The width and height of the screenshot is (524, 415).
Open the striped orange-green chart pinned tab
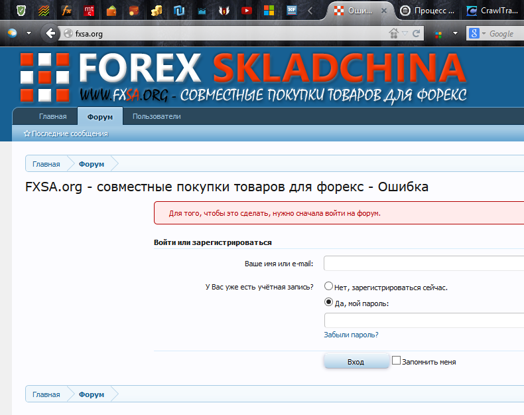tap(44, 11)
